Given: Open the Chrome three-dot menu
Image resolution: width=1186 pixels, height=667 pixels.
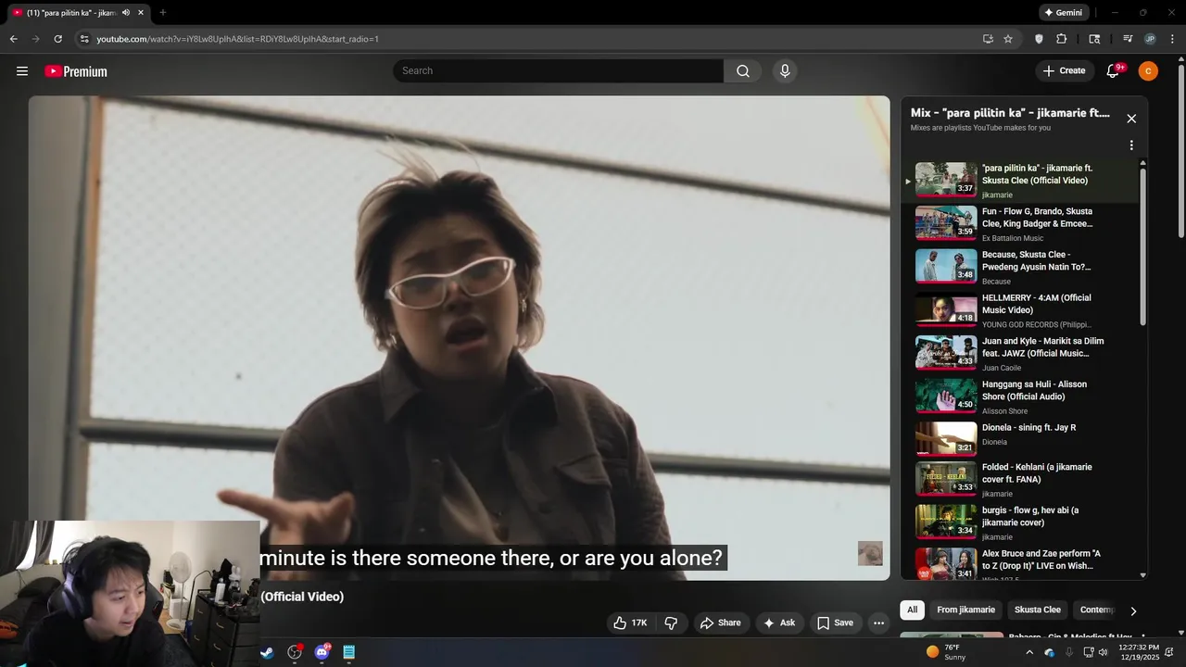Looking at the screenshot, I should coord(1172,39).
